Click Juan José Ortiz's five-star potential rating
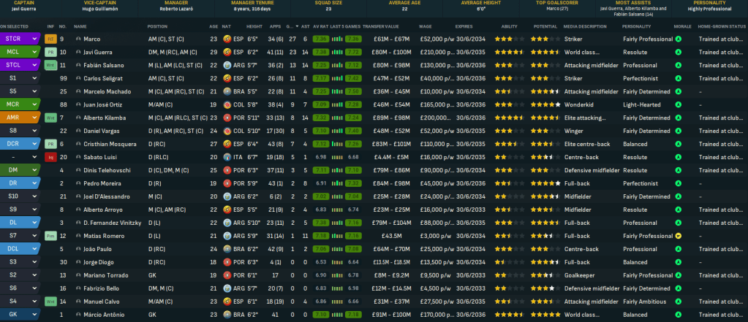 point(544,104)
